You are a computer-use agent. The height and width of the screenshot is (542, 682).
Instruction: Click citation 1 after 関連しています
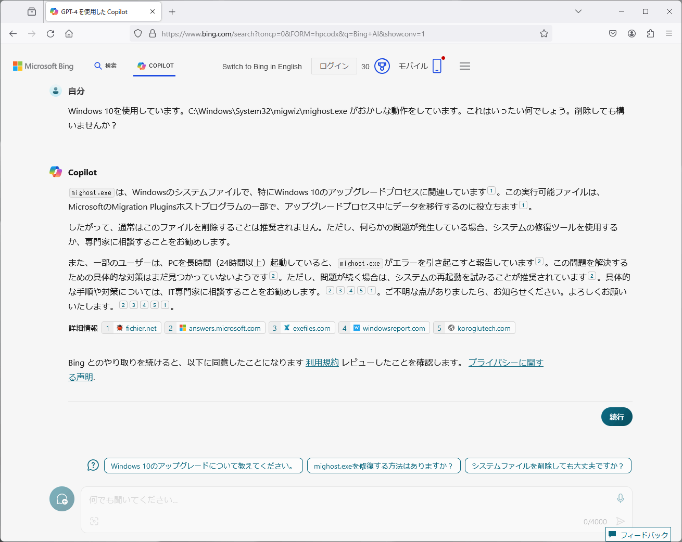[491, 191]
